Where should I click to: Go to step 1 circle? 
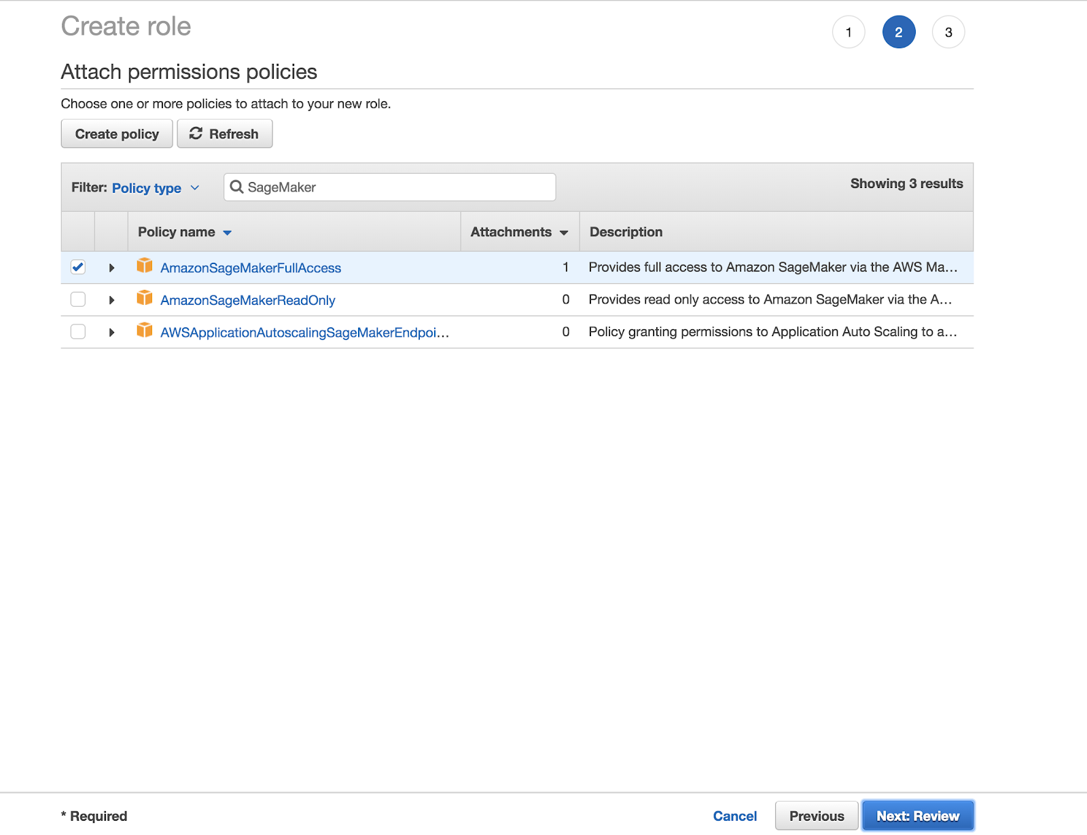tap(849, 33)
